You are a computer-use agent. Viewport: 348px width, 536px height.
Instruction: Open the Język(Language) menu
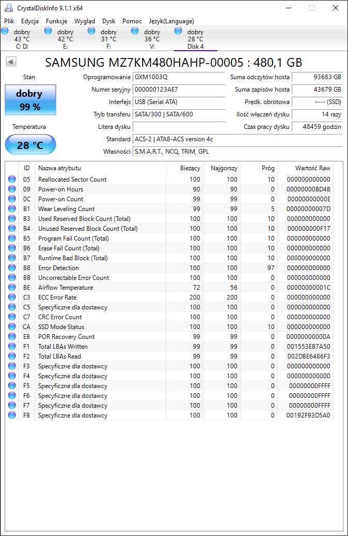coord(171,21)
